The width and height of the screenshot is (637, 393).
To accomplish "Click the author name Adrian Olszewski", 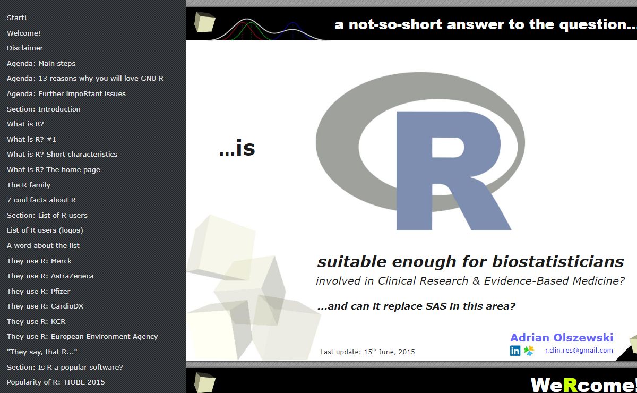I will [x=562, y=338].
